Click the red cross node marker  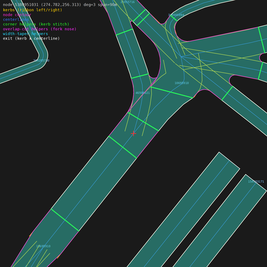133,133
